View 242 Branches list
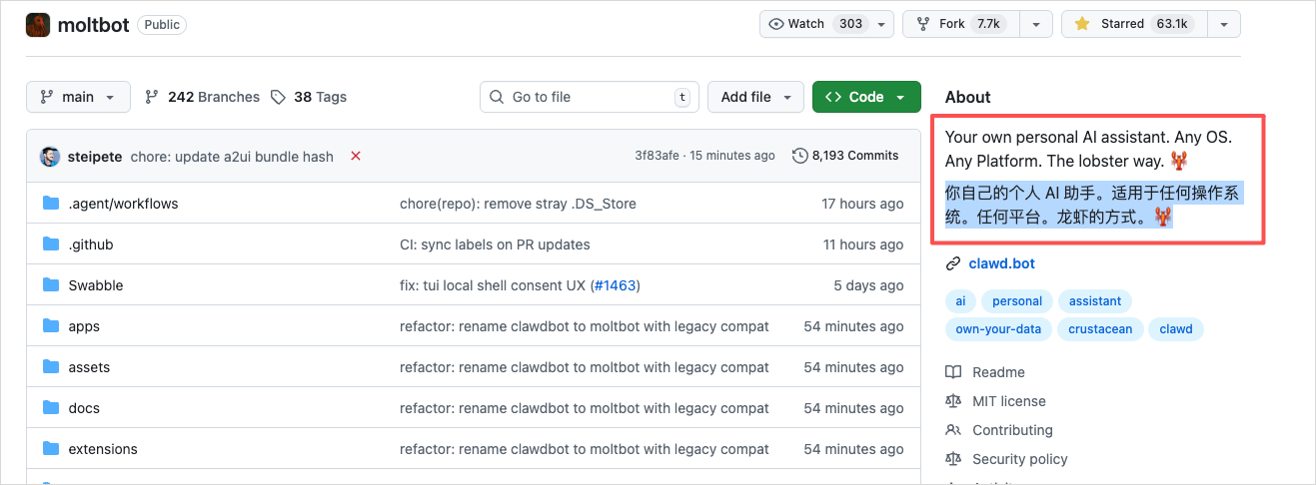This screenshot has width=1316, height=485. (x=203, y=97)
